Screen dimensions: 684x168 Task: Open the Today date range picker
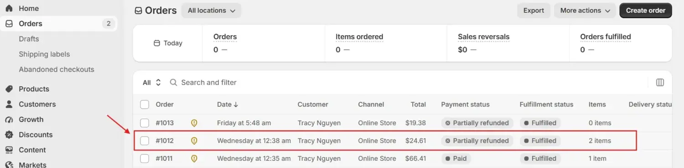[168, 43]
